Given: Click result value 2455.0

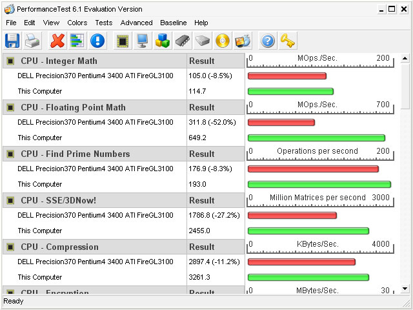Looking at the screenshot, I should (x=199, y=231).
